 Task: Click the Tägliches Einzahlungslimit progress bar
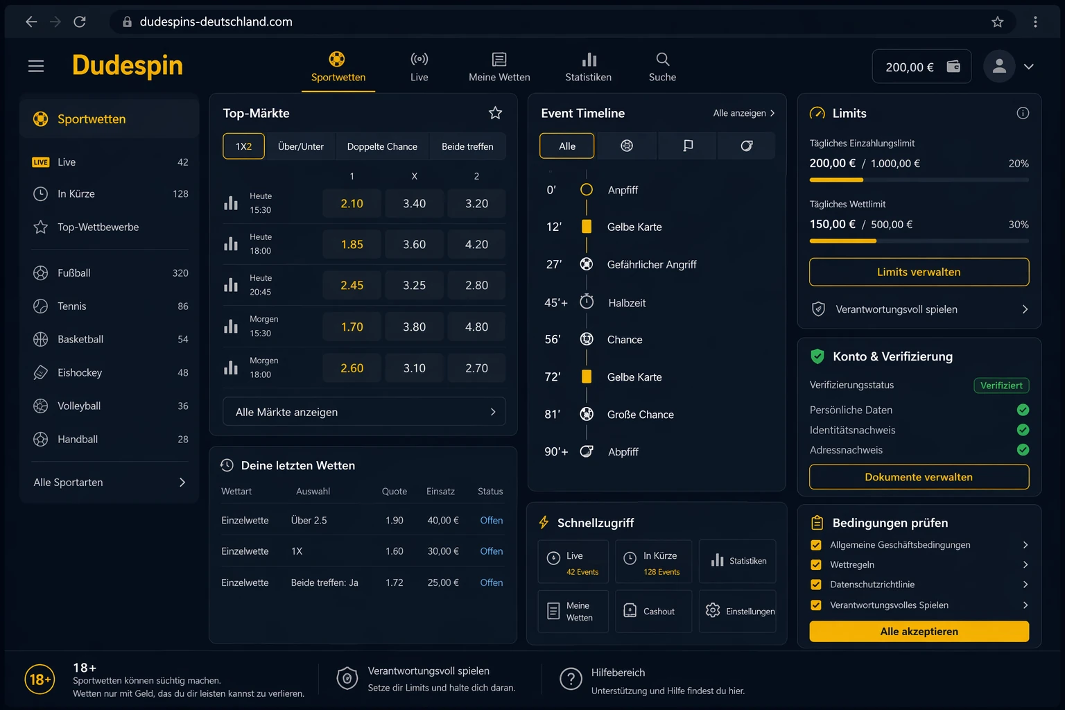click(x=919, y=180)
